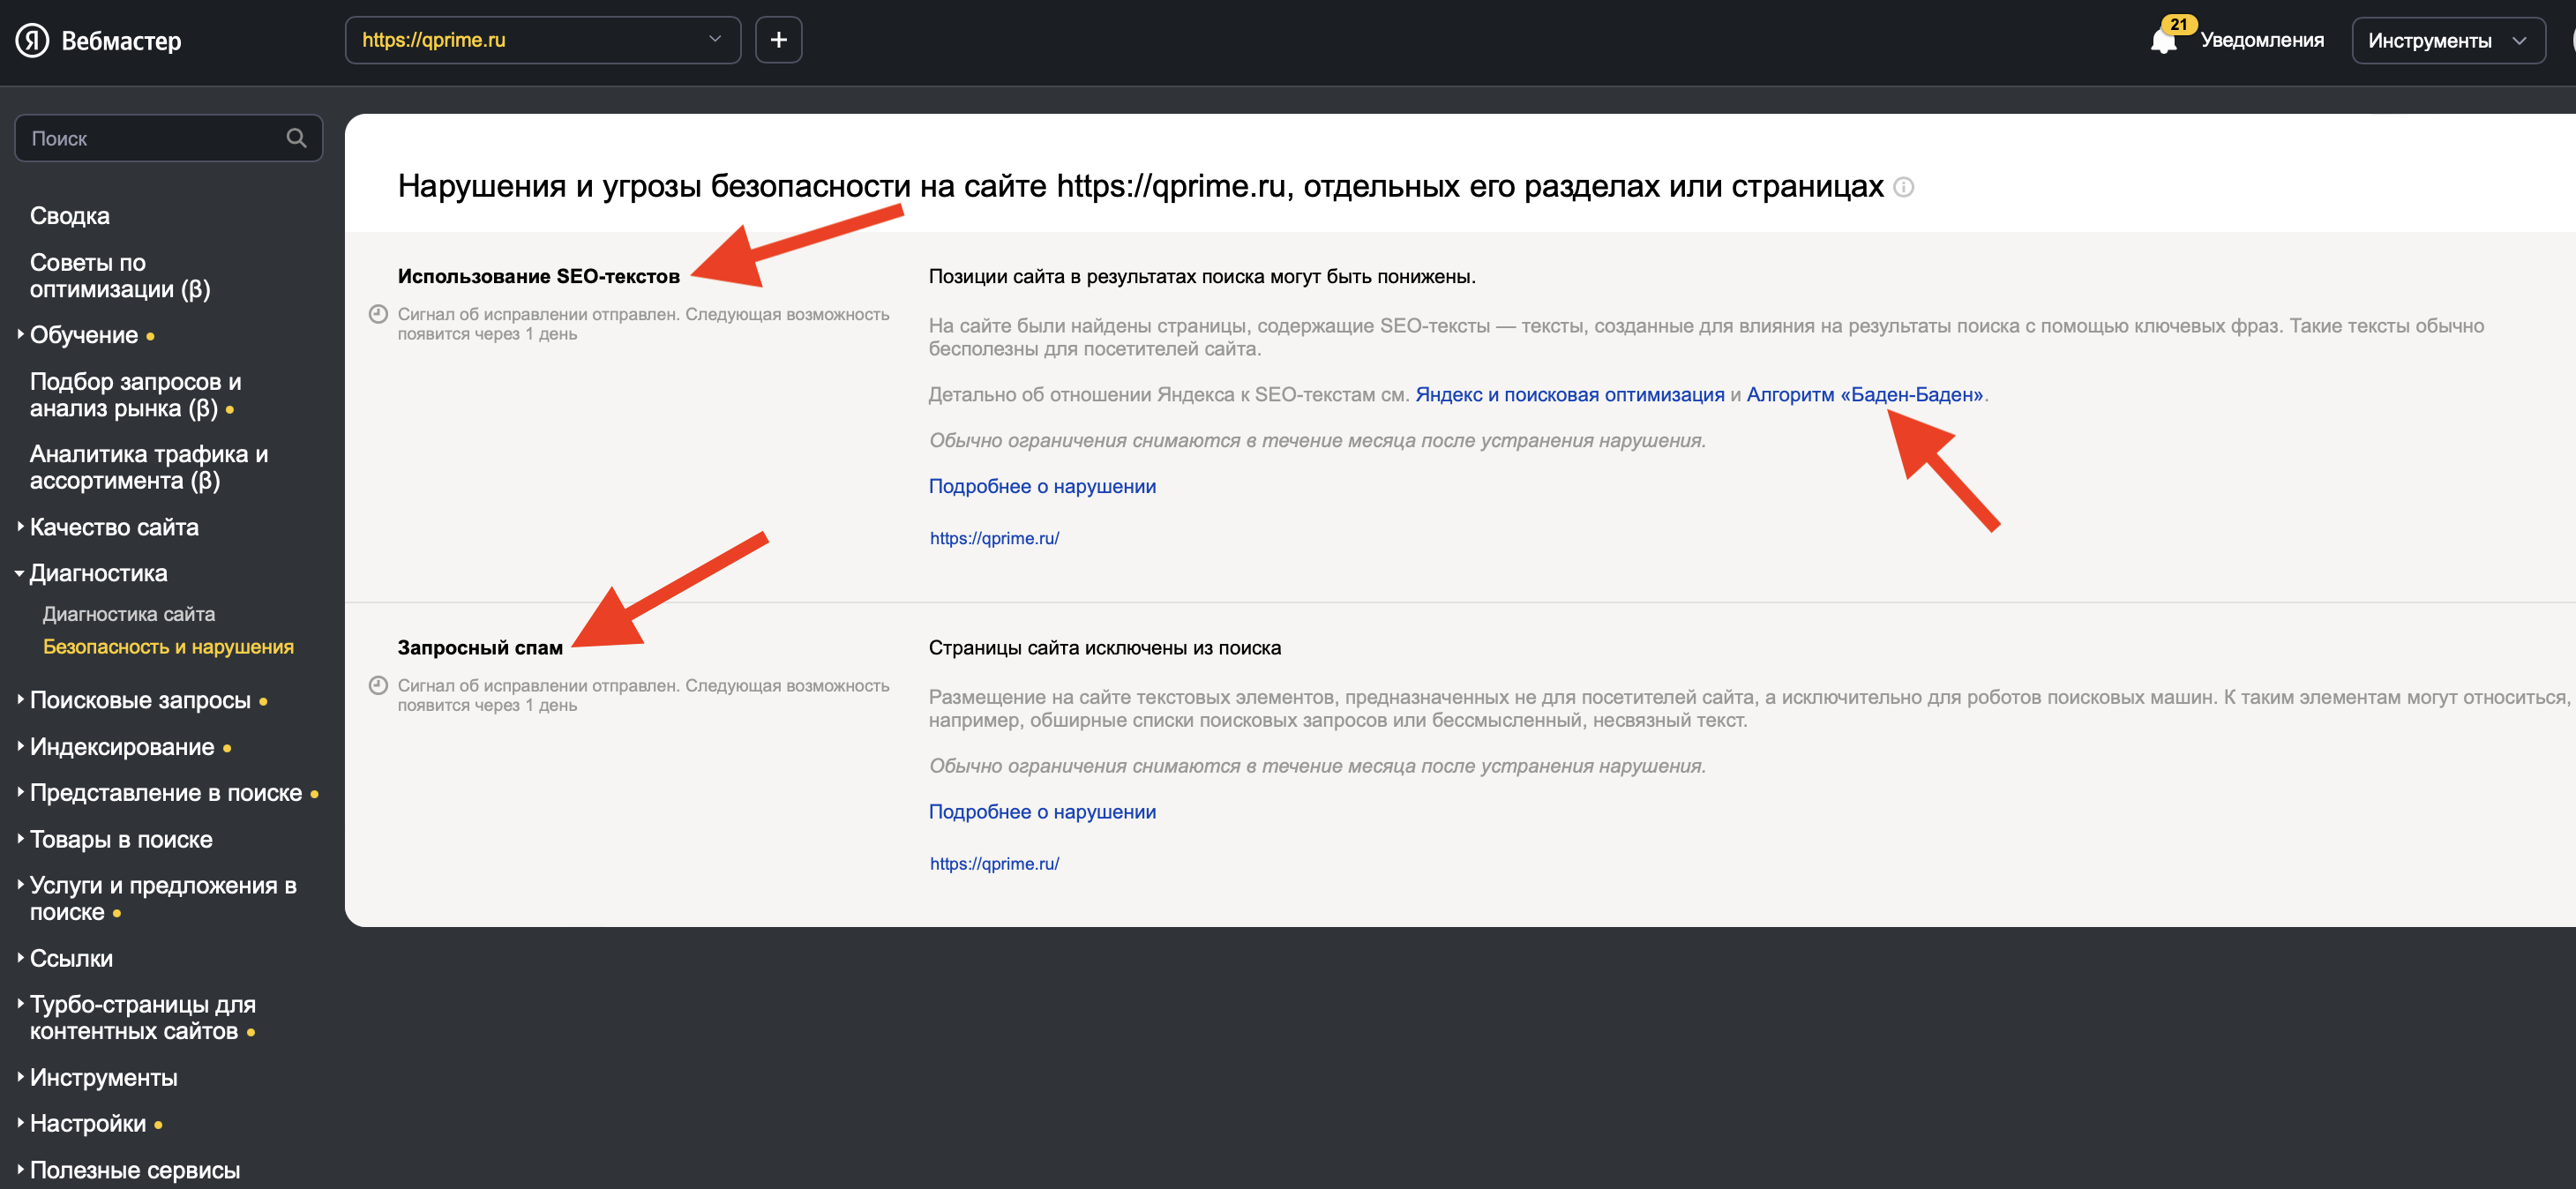Click text Позиции сайта в результатах поиска могут быть понижены
The height and width of the screenshot is (1189, 2576).
pos(1202,276)
